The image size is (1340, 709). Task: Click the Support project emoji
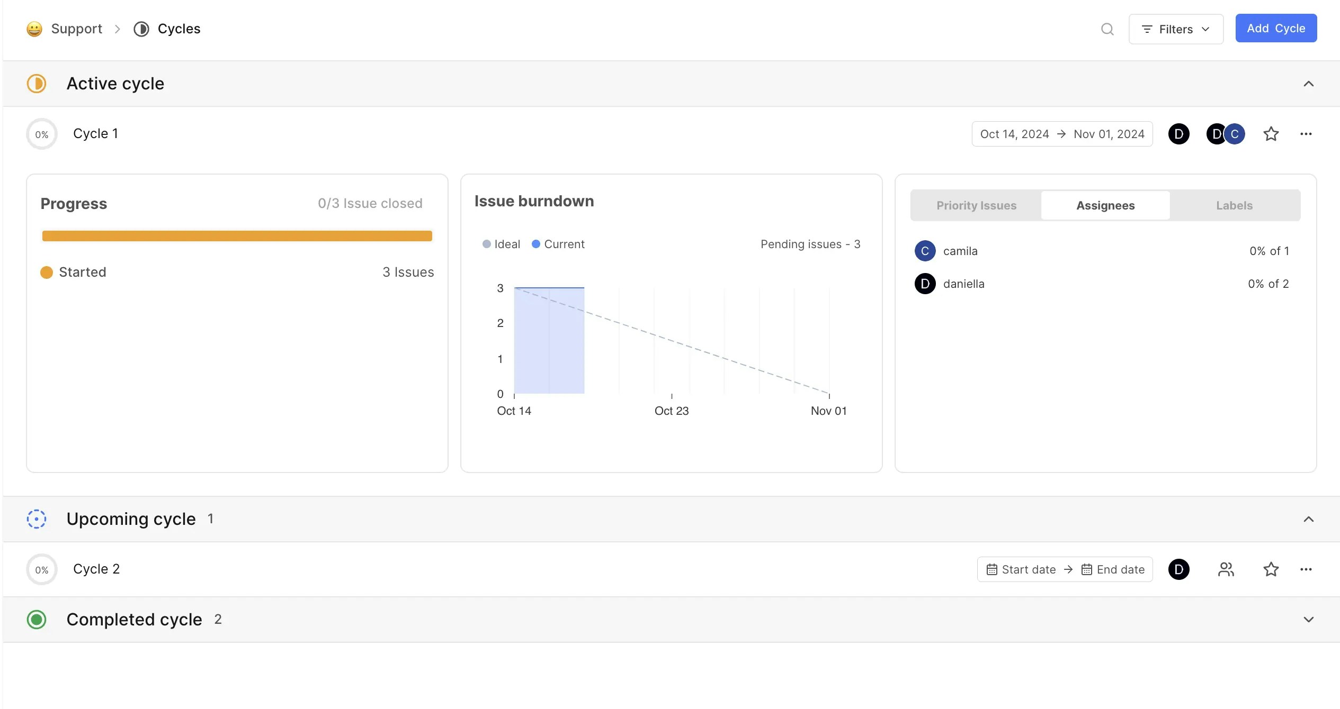coord(34,29)
